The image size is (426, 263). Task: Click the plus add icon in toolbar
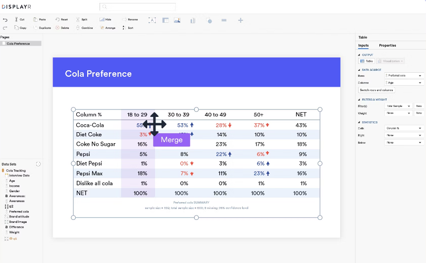coord(240,20)
